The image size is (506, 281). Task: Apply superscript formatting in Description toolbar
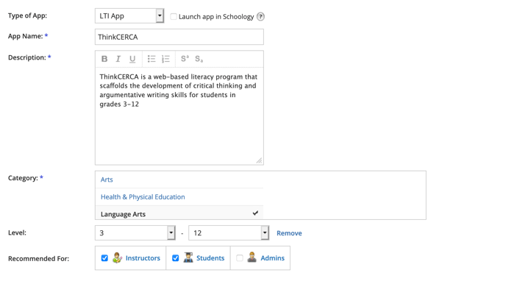185,59
